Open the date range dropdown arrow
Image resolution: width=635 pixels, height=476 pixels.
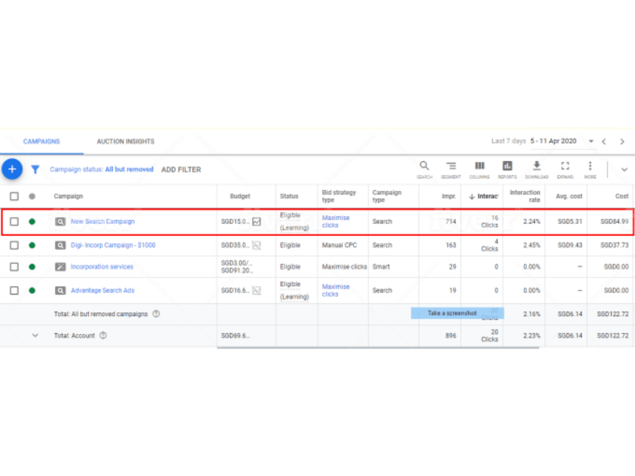pos(591,142)
